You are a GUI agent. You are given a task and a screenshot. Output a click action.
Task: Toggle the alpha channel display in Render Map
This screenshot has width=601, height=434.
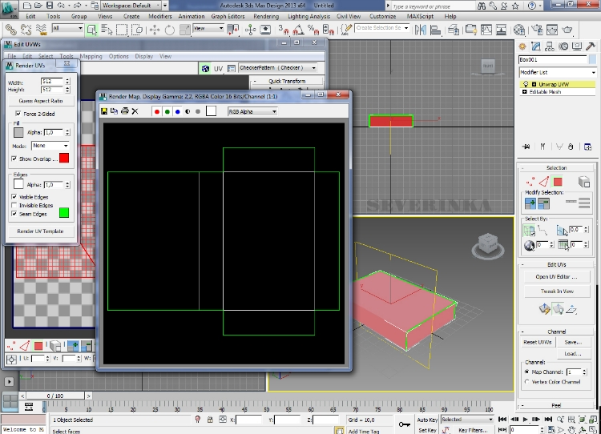point(188,111)
